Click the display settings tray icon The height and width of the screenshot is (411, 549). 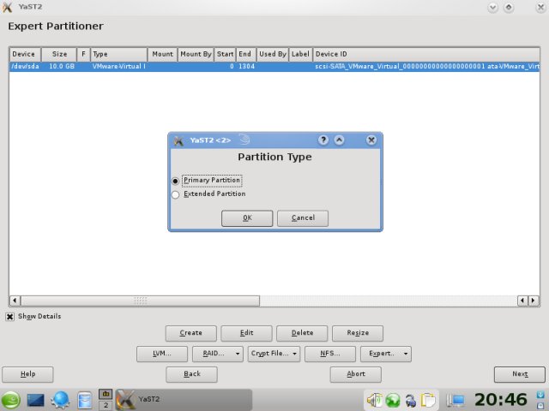tap(455, 401)
